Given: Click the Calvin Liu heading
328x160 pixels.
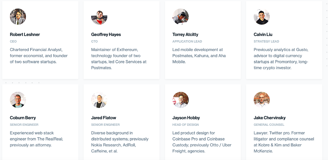Looking at the screenshot, I should pos(263,35).
